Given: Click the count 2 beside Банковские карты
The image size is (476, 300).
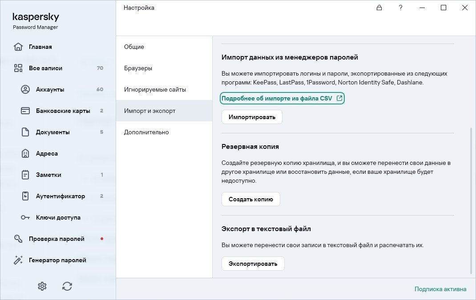Looking at the screenshot, I should (102, 111).
